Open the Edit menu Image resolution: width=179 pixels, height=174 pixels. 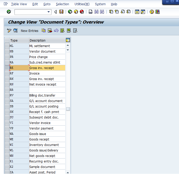[35, 4]
